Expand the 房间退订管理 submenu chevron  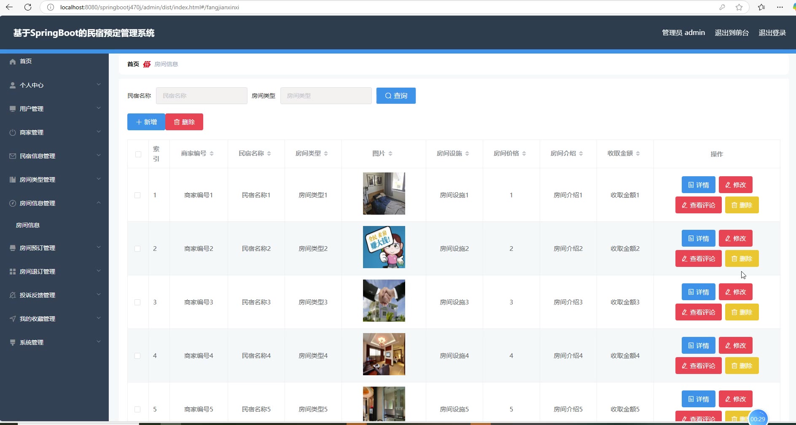tap(99, 271)
